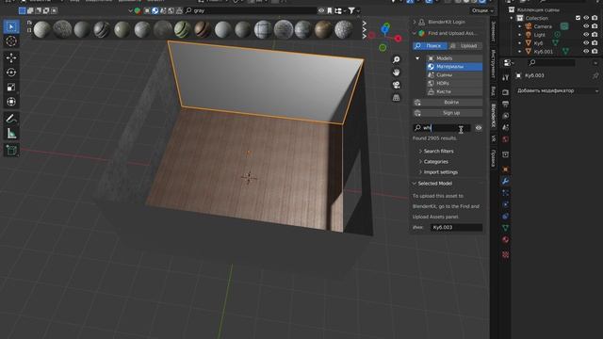Toggle camera view icon in viewport
Viewport: 603px width, 339px height.
(x=396, y=85)
